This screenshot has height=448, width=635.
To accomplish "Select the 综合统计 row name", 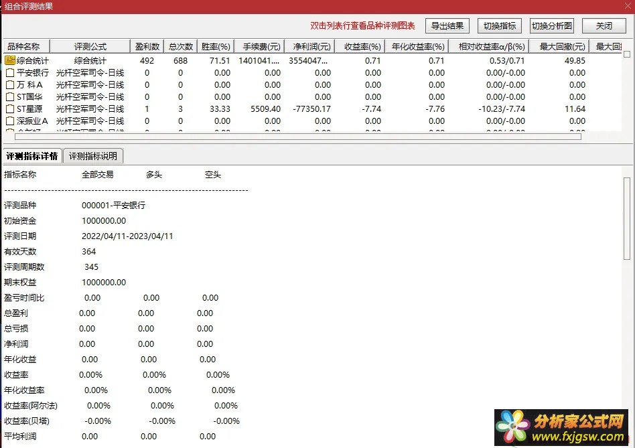I will click(x=32, y=61).
